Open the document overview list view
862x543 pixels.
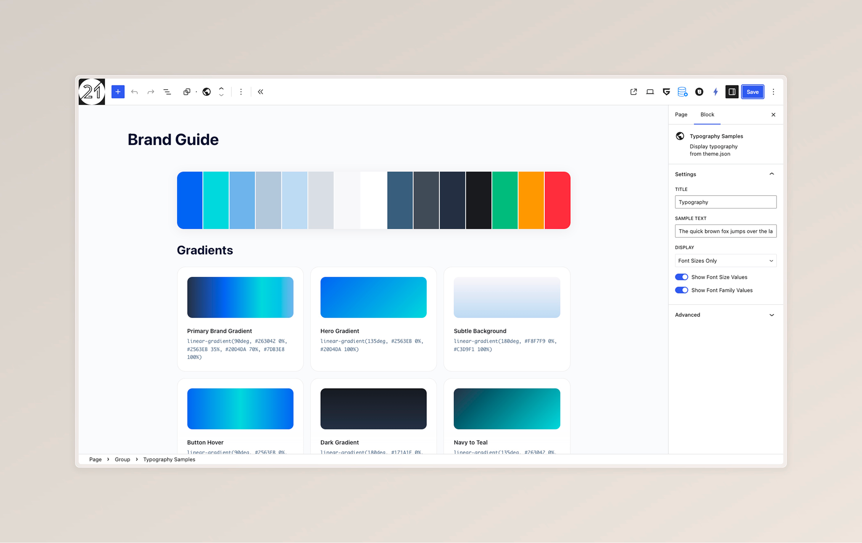click(167, 92)
